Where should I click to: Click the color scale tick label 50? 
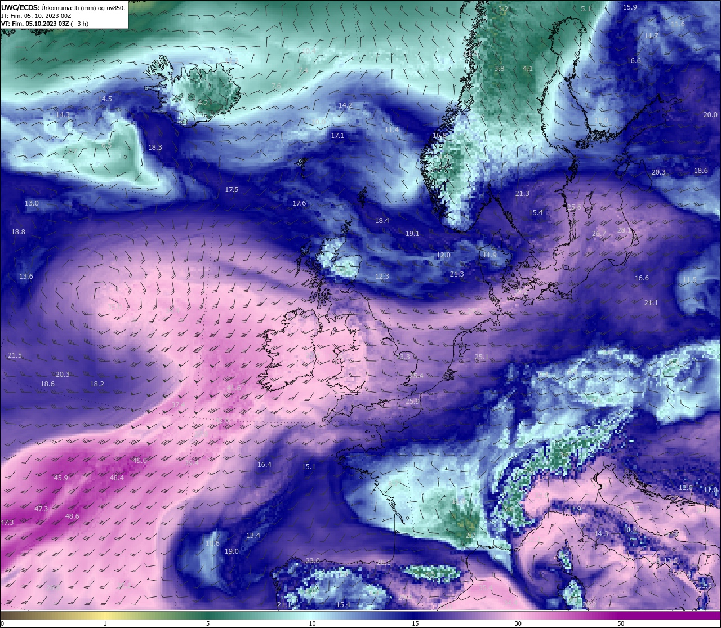(x=621, y=623)
